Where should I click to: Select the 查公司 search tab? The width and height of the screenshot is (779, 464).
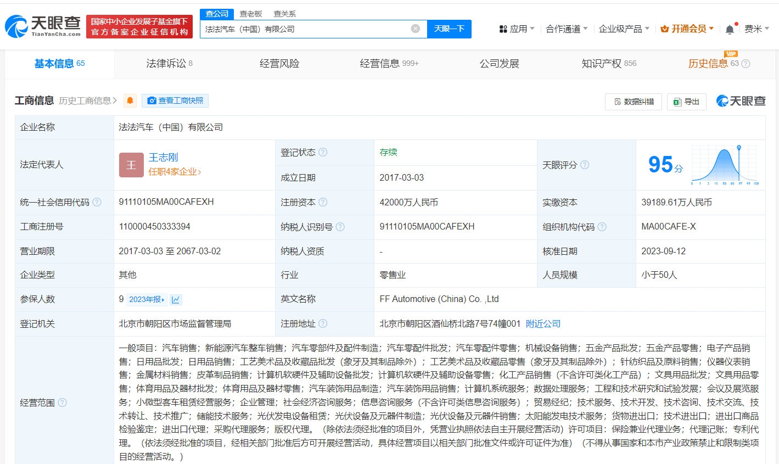[x=217, y=14]
